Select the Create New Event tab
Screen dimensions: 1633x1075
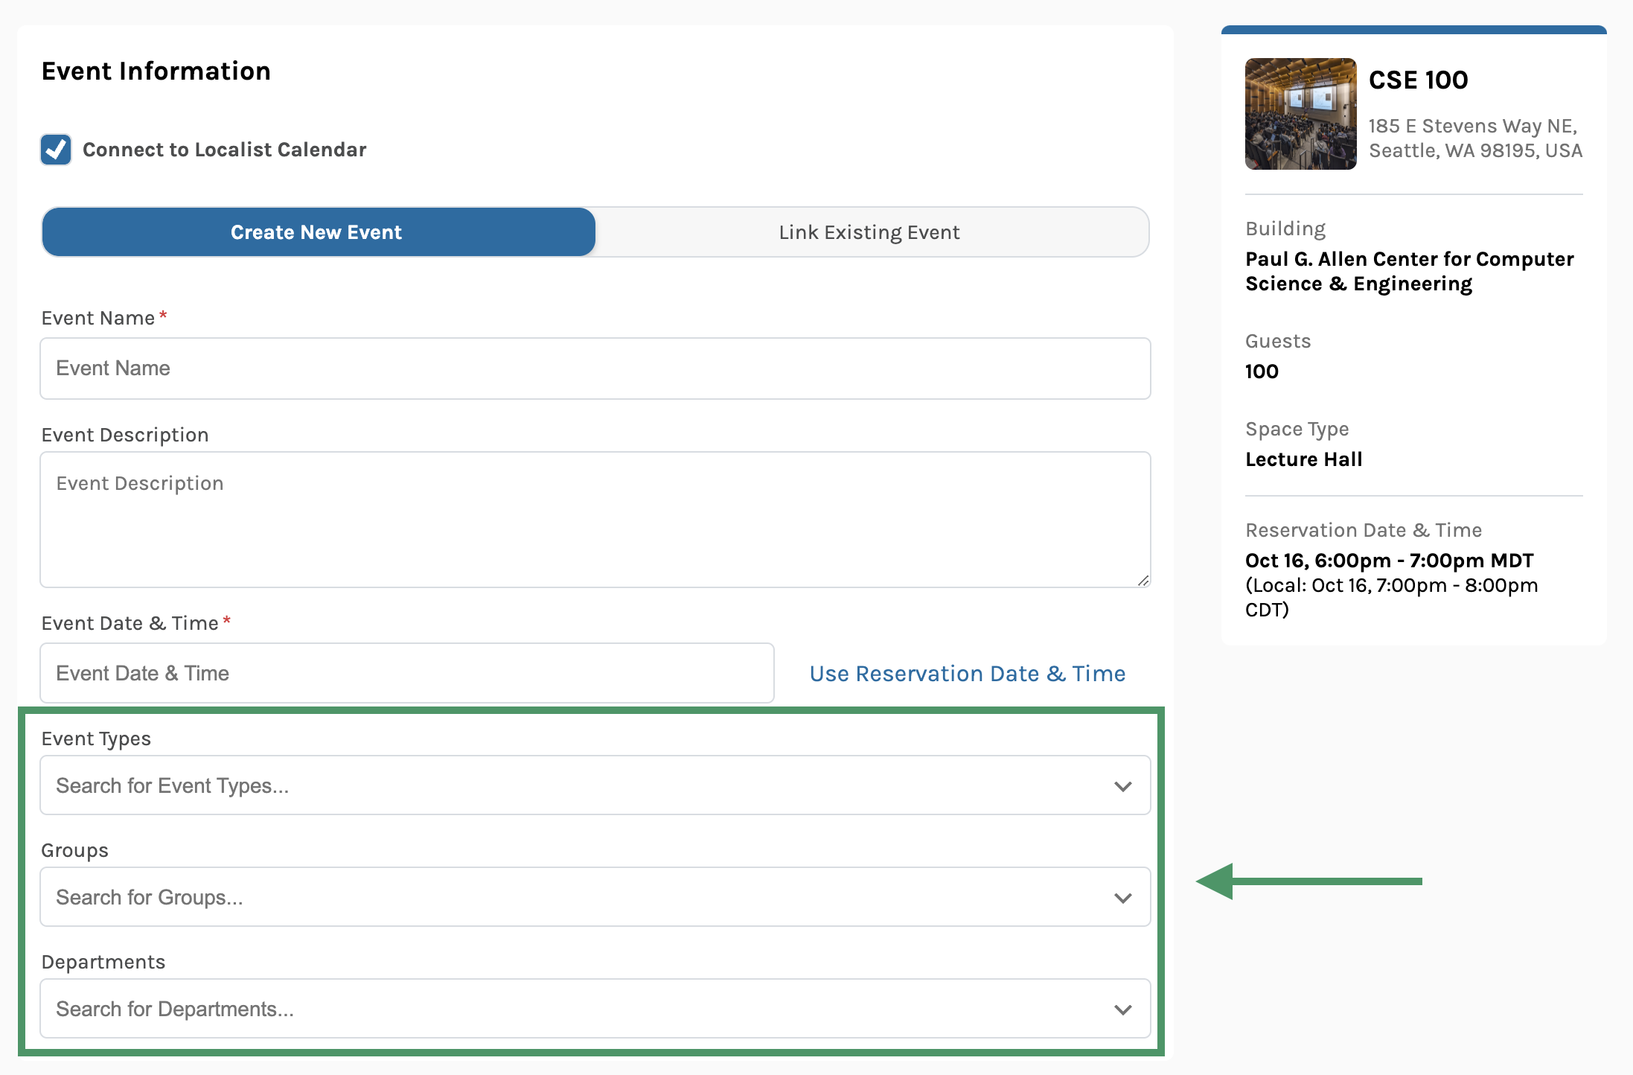[318, 232]
